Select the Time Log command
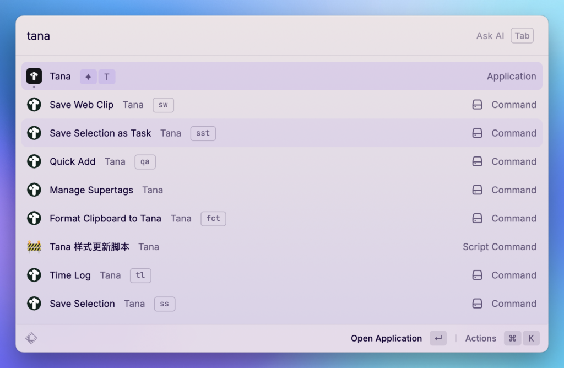The image size is (564, 368). point(282,275)
